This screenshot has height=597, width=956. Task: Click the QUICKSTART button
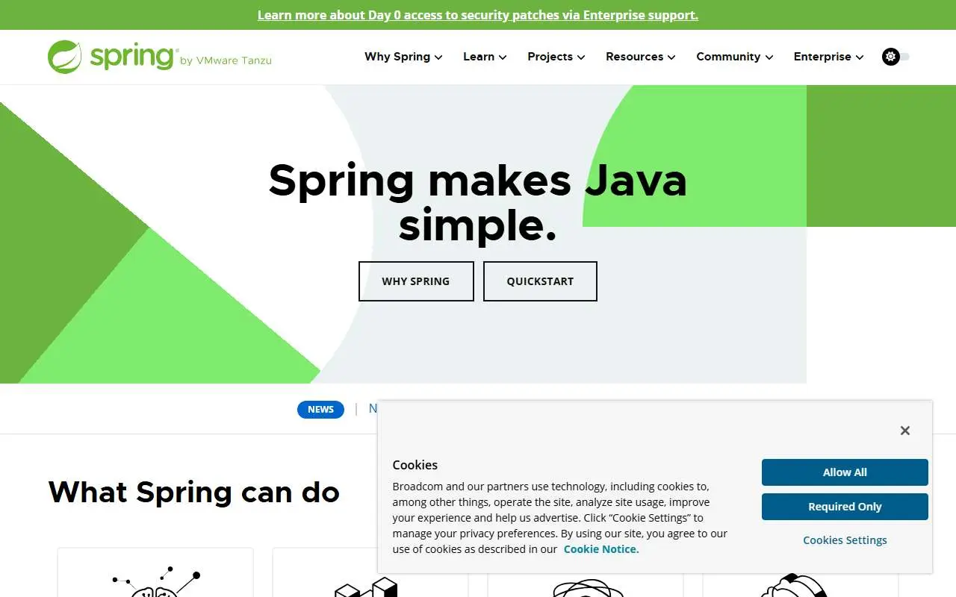pyautogui.click(x=540, y=281)
